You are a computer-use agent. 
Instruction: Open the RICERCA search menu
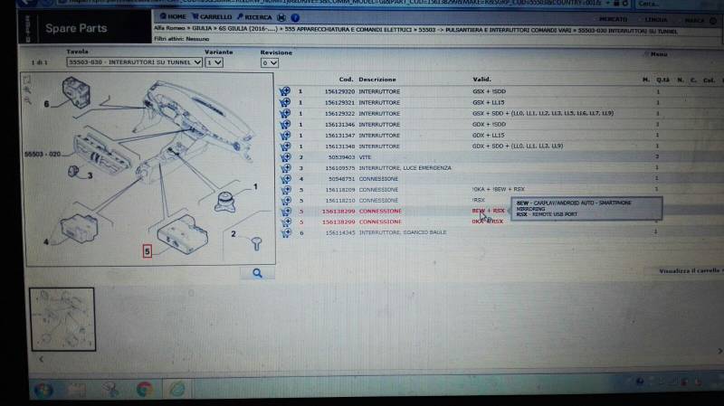(257, 16)
